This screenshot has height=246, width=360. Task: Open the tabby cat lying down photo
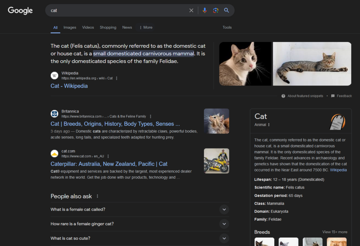(312, 64)
